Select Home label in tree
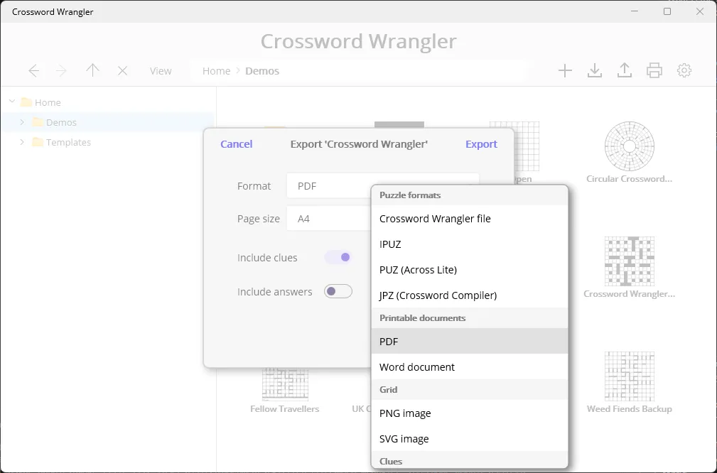Screen dimensions: 717x473 pos(48,102)
